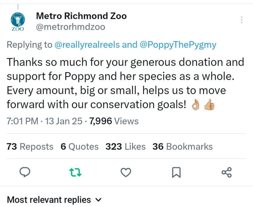The height and width of the screenshot is (207, 253).
Task: Click the Metro Richmond Zoo giraffe avatar
Action: pyautogui.click(x=18, y=21)
